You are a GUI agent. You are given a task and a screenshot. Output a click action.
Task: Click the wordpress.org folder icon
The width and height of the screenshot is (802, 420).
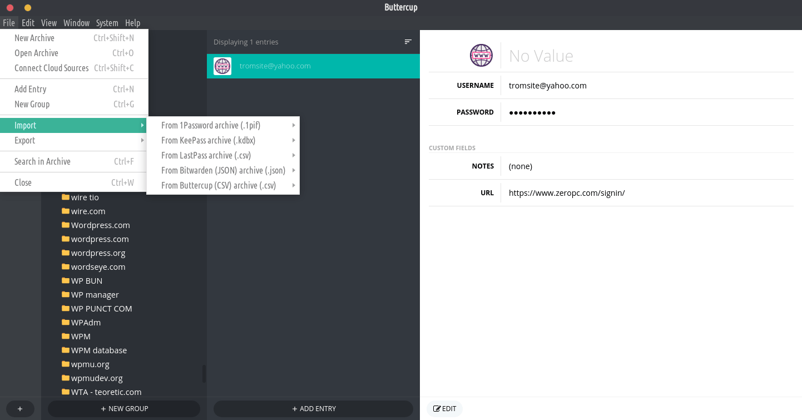66,253
